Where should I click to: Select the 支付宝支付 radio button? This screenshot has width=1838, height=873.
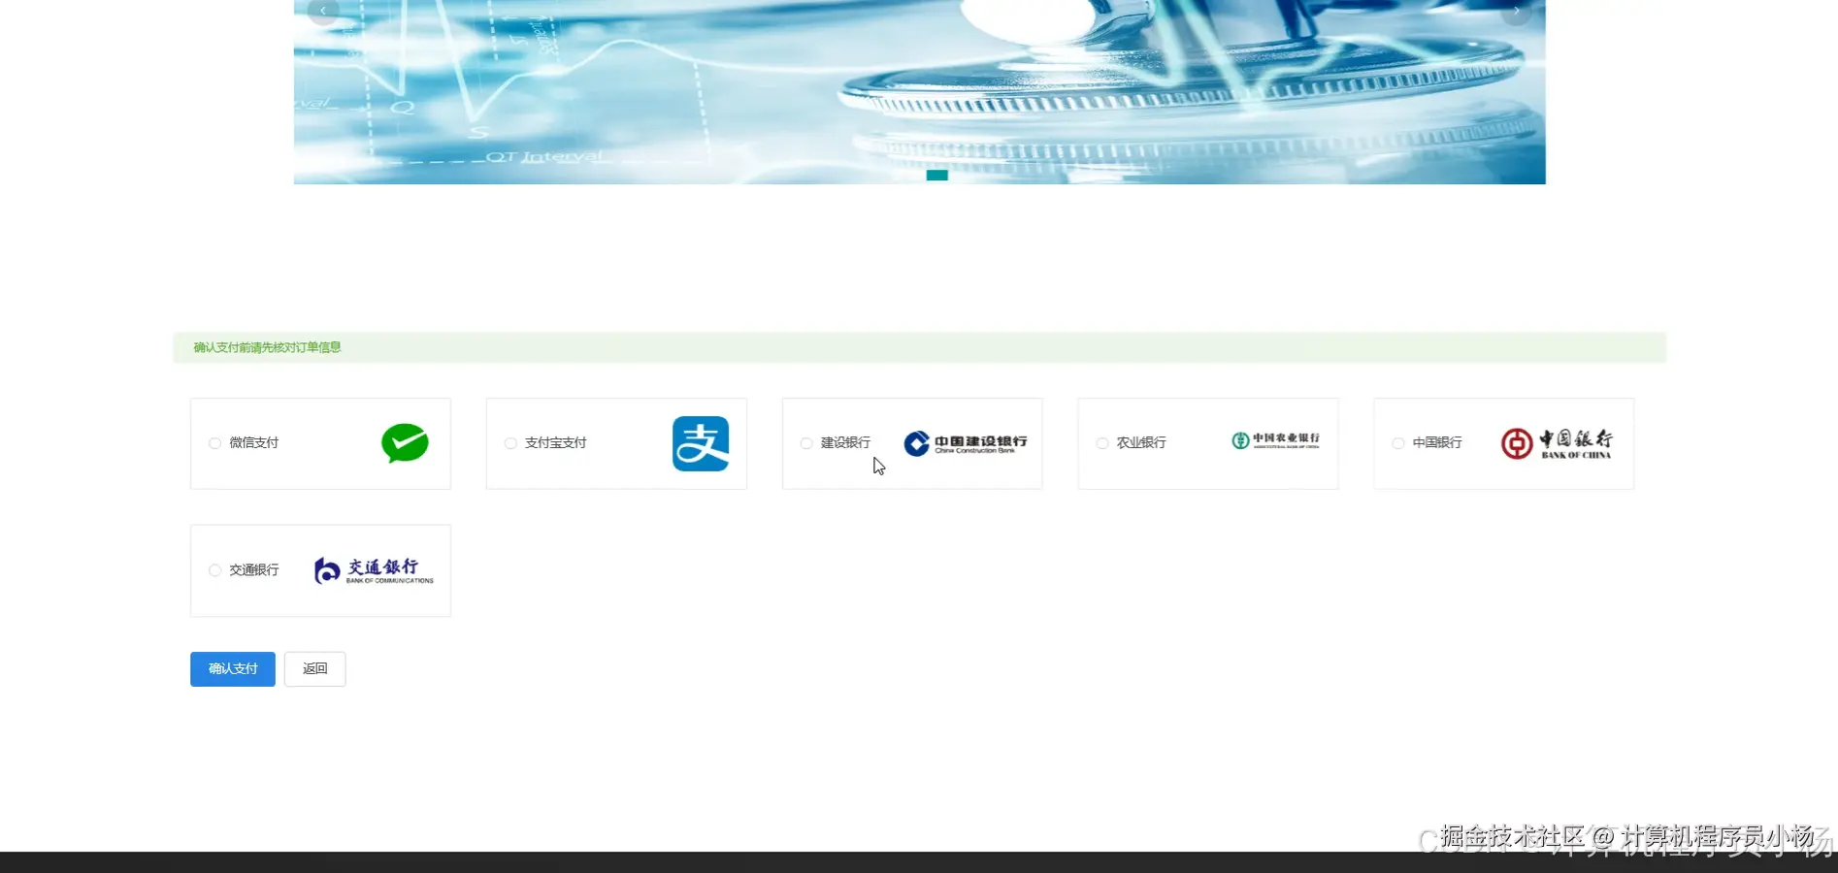509,443
